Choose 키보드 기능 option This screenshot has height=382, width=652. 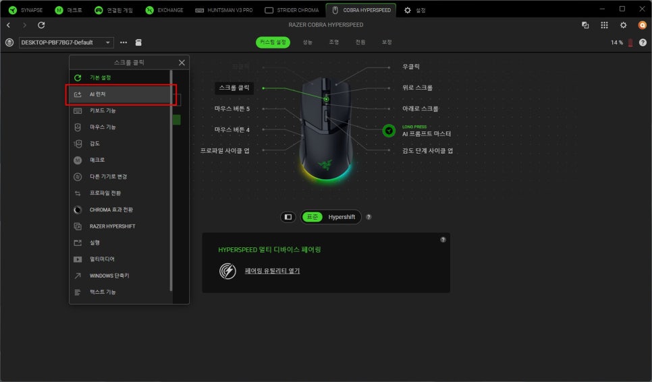(x=119, y=110)
